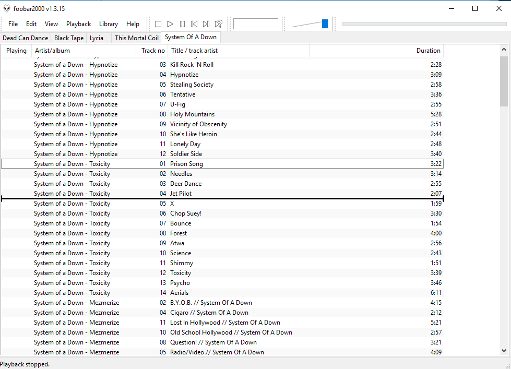Screen dimensions: 511x369
Task: Select the track Prison Song
Action: tap(222, 164)
